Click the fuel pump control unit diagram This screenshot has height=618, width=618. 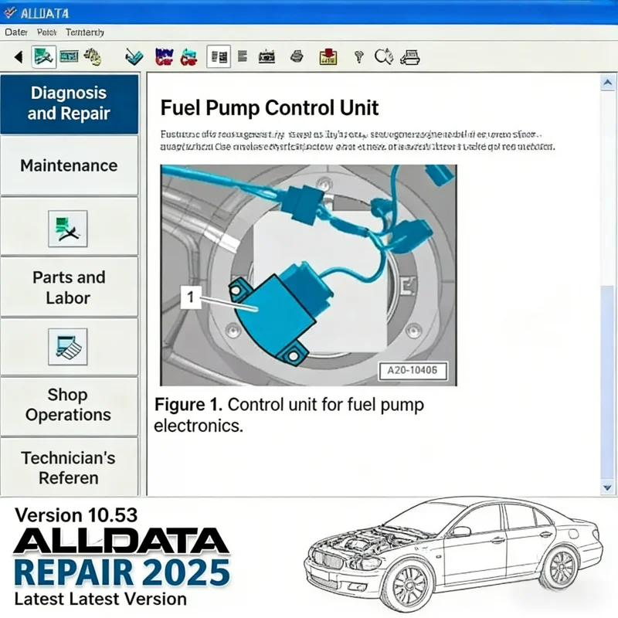tap(308, 275)
